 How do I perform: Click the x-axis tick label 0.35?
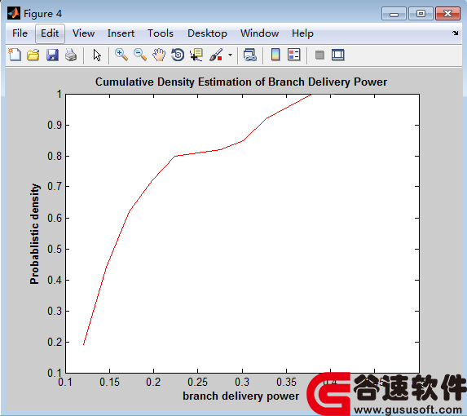pyautogui.click(x=286, y=382)
